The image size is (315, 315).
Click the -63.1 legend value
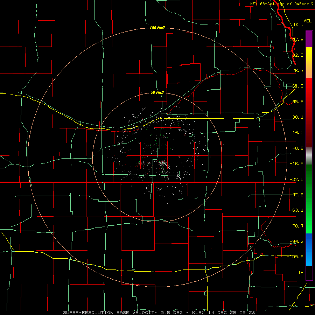(296, 210)
